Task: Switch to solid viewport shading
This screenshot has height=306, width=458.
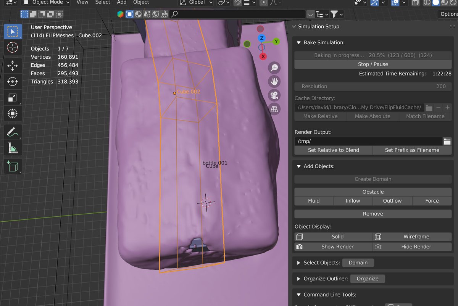Action: (435, 3)
